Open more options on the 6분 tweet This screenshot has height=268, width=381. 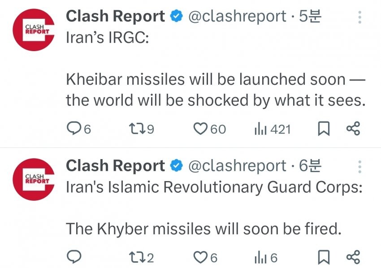point(359,167)
